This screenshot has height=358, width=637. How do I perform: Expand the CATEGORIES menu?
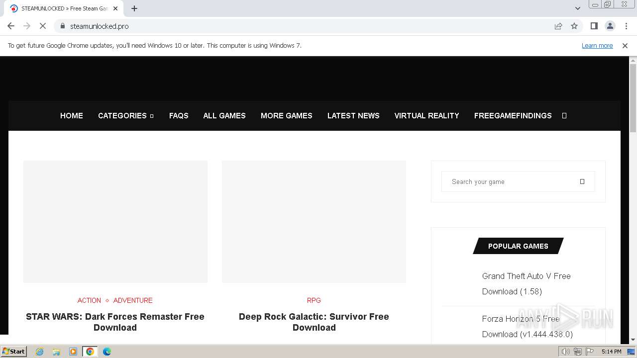(x=126, y=115)
